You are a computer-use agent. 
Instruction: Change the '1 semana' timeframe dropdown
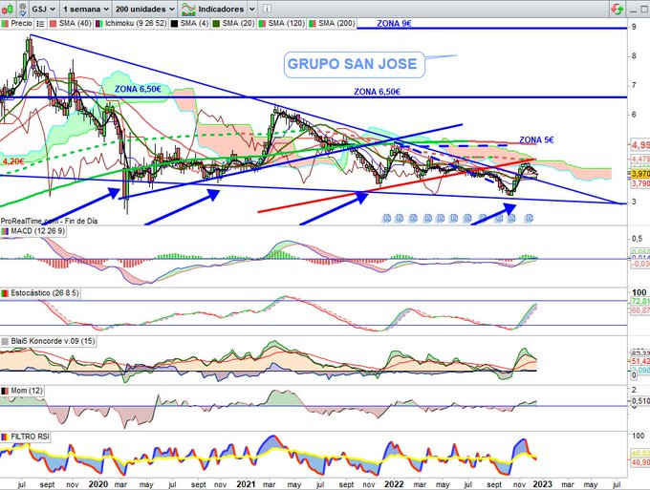86,9
